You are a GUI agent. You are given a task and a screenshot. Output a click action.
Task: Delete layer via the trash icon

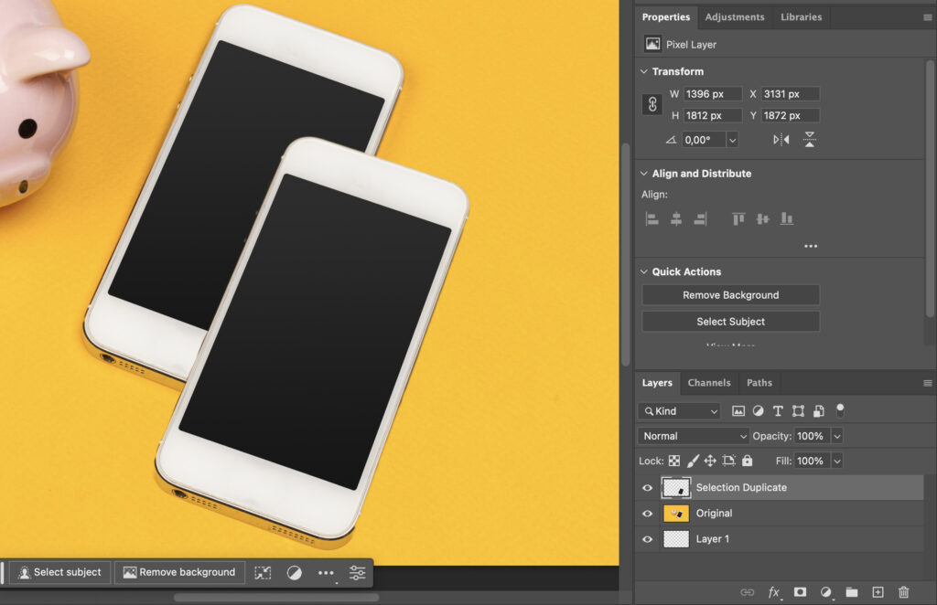[x=904, y=592]
